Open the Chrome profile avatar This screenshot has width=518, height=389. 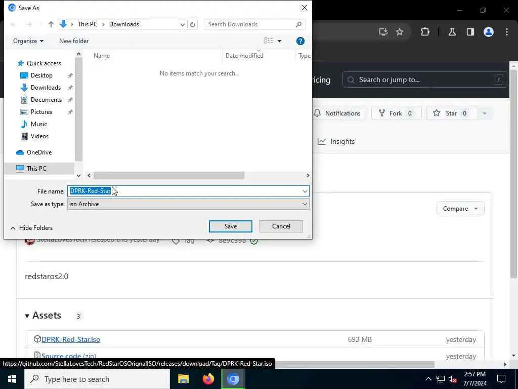click(489, 32)
